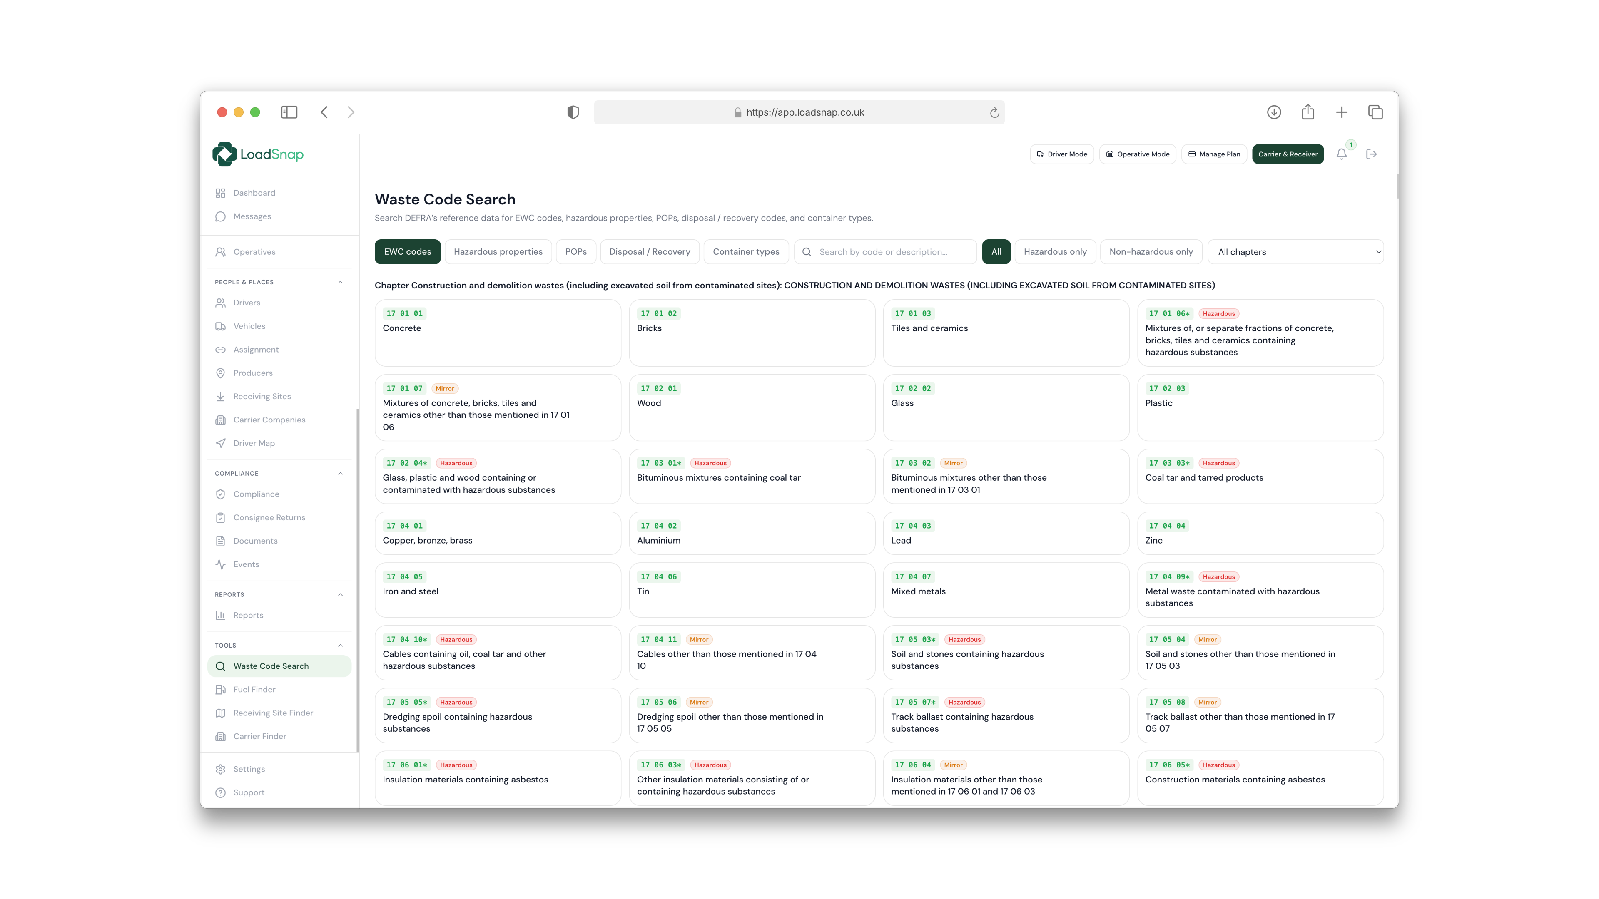Screen dimensions: 1599x899
Task: Open Carrier Companies page
Action: [279, 420]
